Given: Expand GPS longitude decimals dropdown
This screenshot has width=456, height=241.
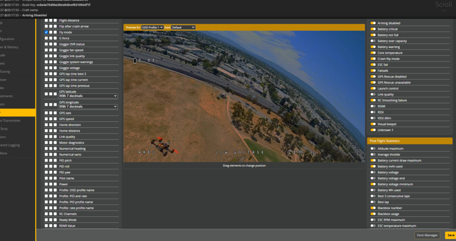Looking at the screenshot, I should (88, 107).
